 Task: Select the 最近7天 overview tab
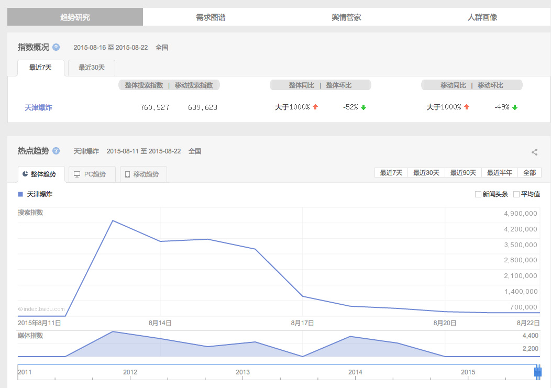coord(40,68)
